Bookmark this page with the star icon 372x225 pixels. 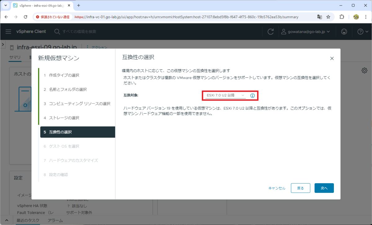coord(328,17)
